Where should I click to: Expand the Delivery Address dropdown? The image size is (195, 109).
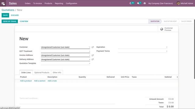90,59
